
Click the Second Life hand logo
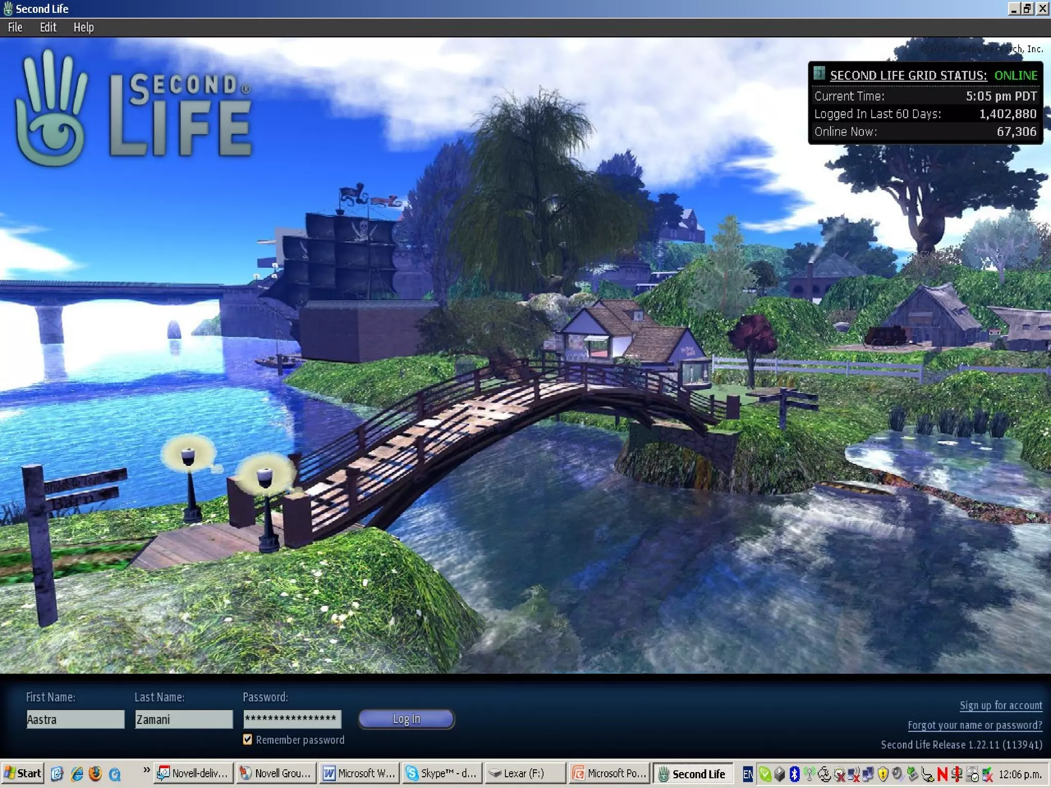pos(51,110)
